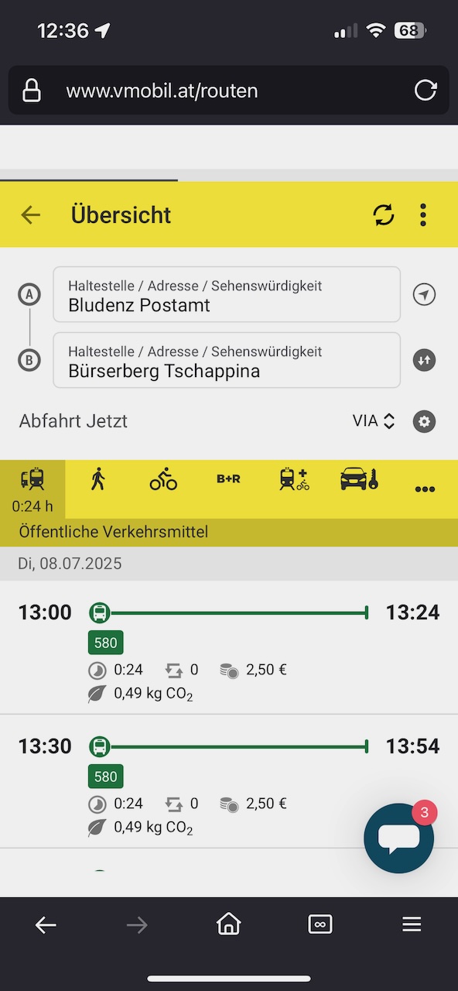Change departure time at Abfahrt Jetzt
This screenshot has width=458, height=991.
coord(73,421)
